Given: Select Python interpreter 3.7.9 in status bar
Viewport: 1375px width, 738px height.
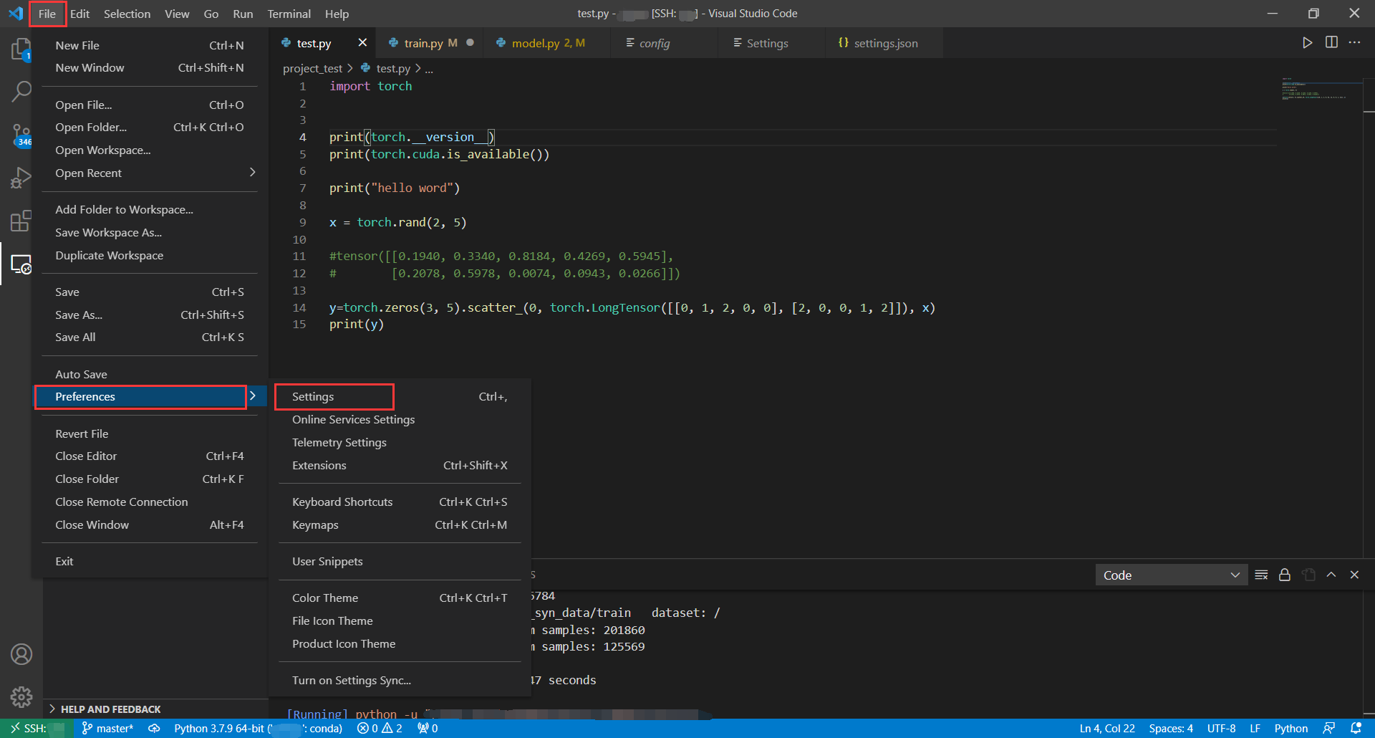Looking at the screenshot, I should (x=258, y=728).
